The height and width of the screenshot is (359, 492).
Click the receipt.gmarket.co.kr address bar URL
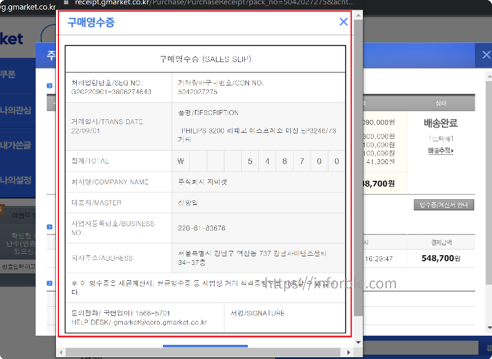(x=215, y=3)
